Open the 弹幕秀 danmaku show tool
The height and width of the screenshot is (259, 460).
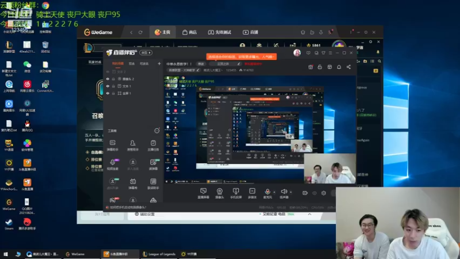(133, 184)
